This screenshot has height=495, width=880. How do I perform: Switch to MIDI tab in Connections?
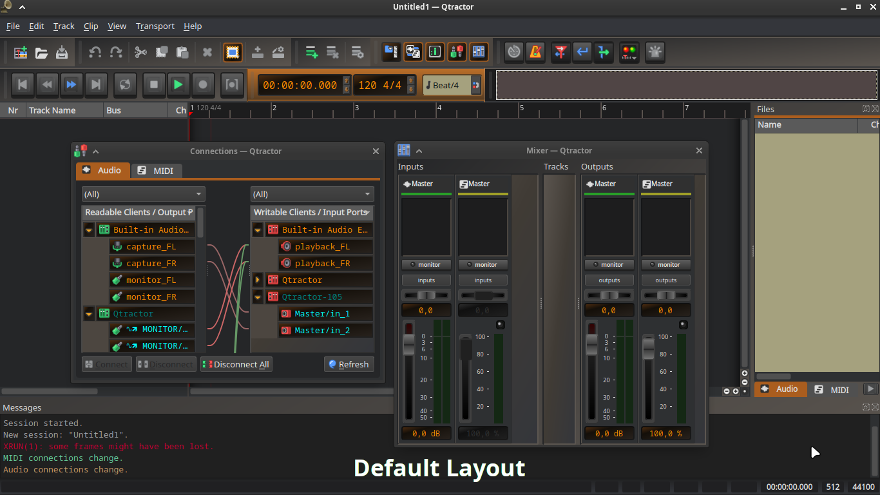157,171
